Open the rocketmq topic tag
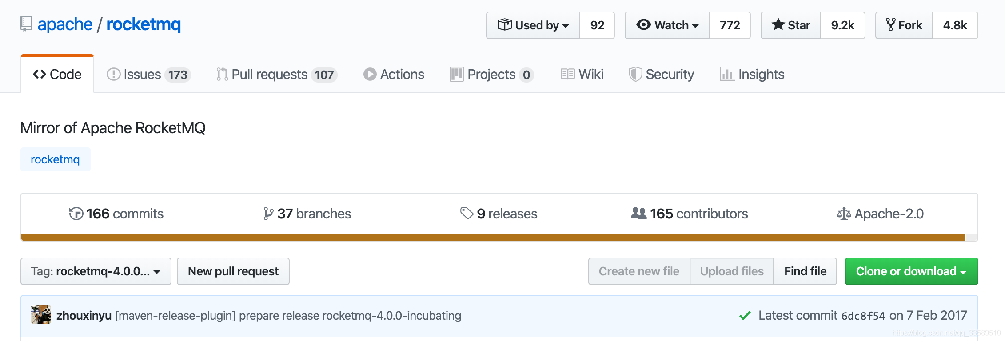Screen dimensions: 1005x341 (55, 159)
